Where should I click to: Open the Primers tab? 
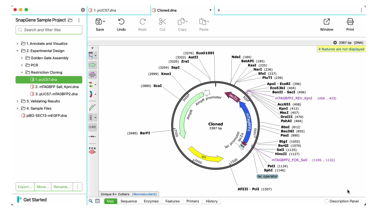click(x=193, y=201)
